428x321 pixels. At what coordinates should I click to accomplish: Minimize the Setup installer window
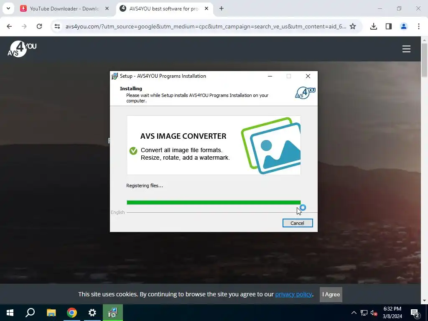[270, 76]
